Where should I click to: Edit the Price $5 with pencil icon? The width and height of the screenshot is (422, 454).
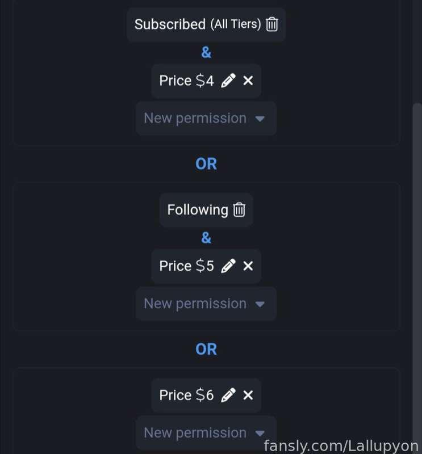click(228, 266)
